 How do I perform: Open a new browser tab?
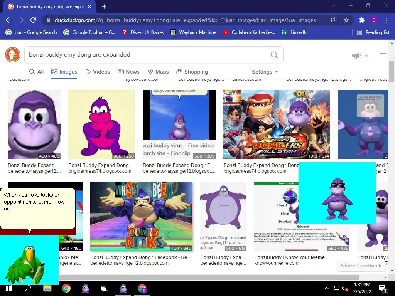coord(104,7)
